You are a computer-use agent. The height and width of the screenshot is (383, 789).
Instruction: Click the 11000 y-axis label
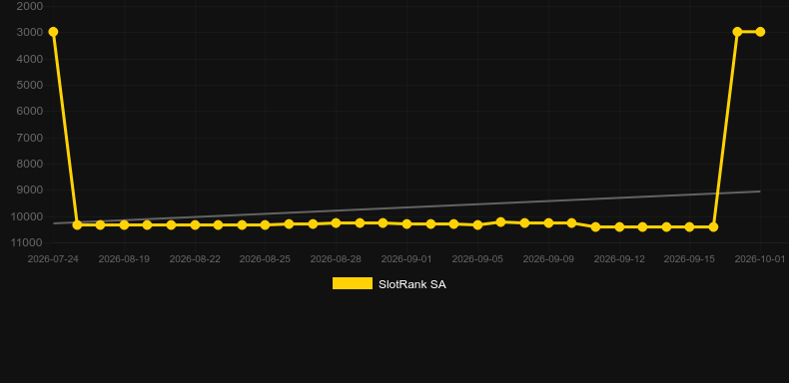(27, 242)
